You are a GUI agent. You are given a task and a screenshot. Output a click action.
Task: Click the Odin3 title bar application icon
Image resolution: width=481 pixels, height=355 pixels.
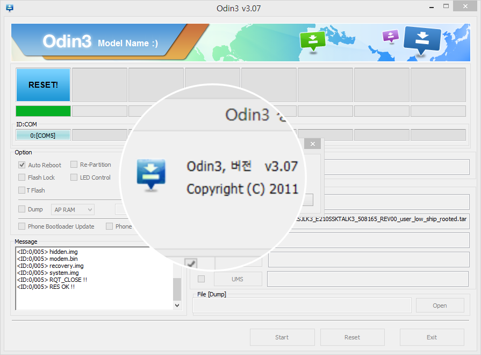pos(9,8)
